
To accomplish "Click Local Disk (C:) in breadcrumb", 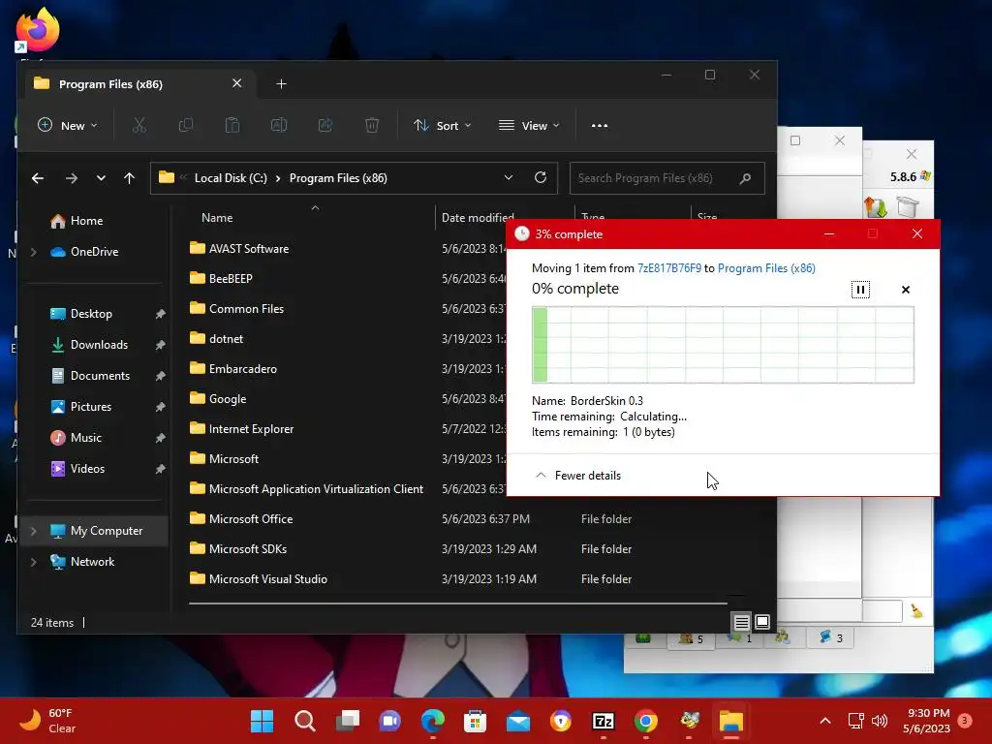I will click(x=231, y=178).
